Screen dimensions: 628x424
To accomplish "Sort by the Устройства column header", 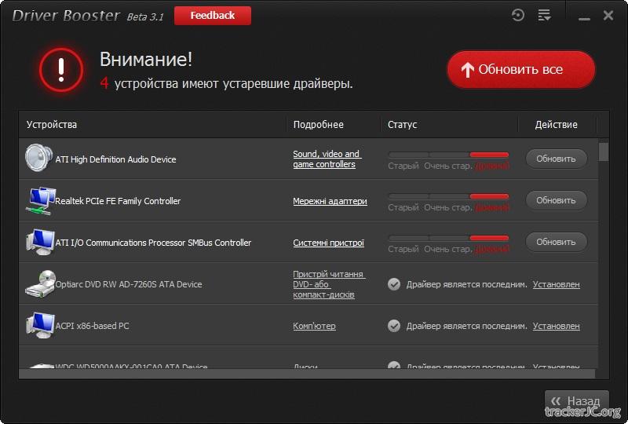I will 52,125.
